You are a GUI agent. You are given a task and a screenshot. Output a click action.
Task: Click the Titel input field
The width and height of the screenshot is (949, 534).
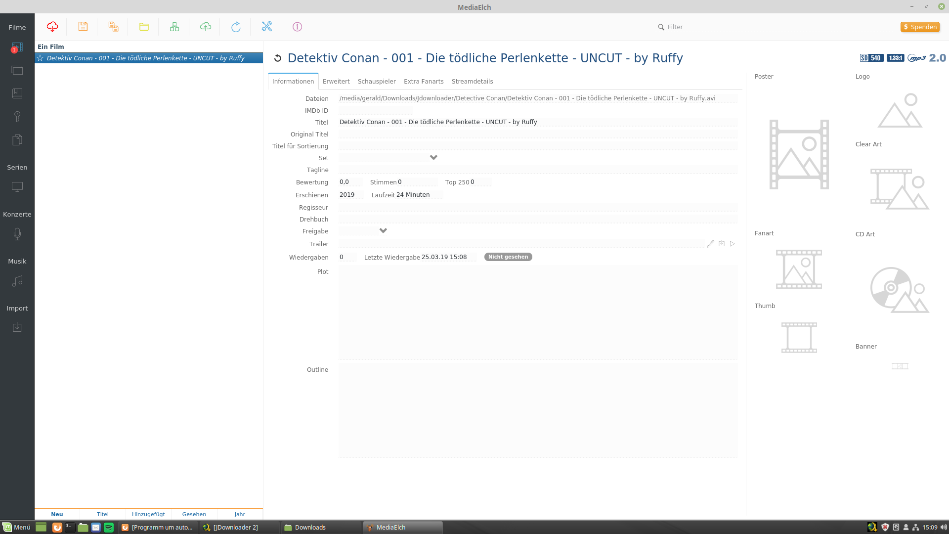pos(538,122)
